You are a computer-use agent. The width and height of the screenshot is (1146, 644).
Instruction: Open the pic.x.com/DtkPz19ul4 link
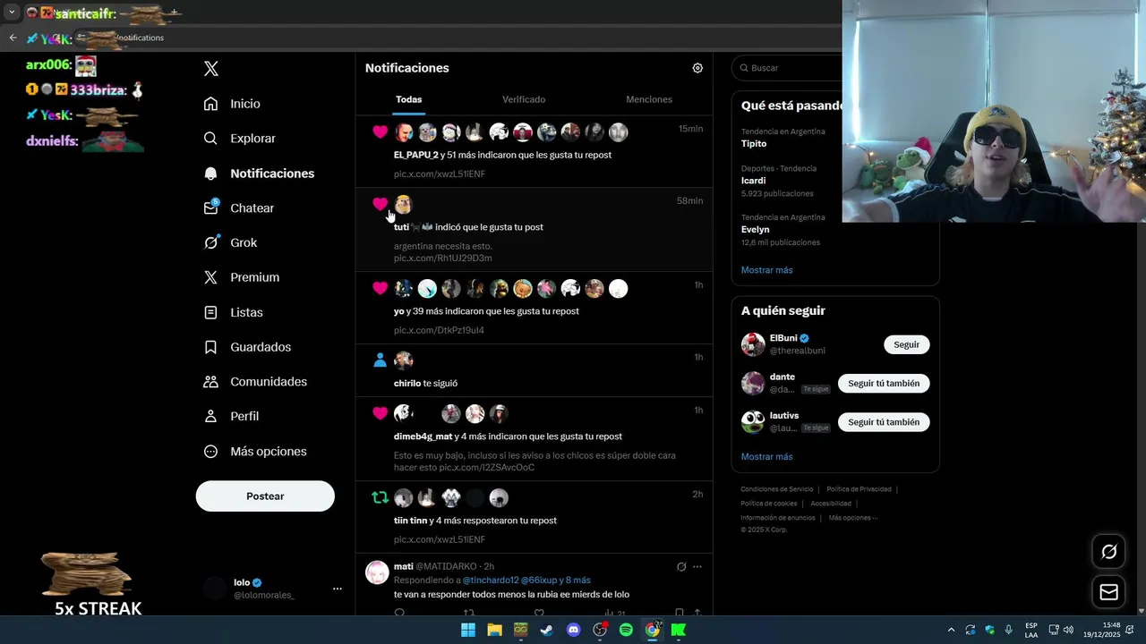pyautogui.click(x=439, y=330)
